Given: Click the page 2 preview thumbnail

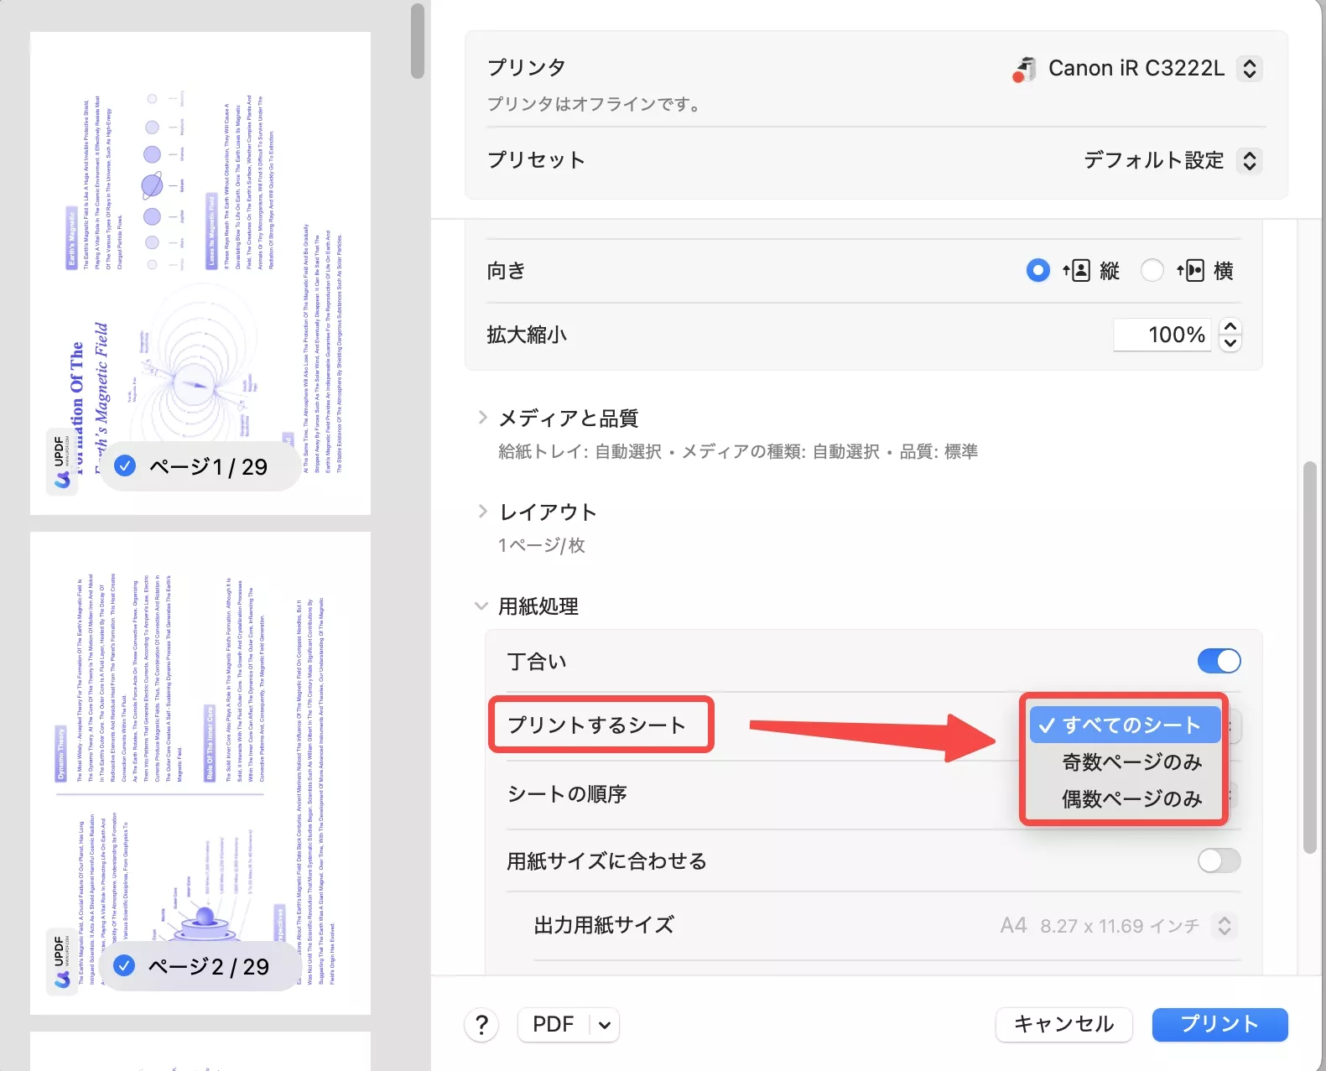Looking at the screenshot, I should click(x=200, y=773).
